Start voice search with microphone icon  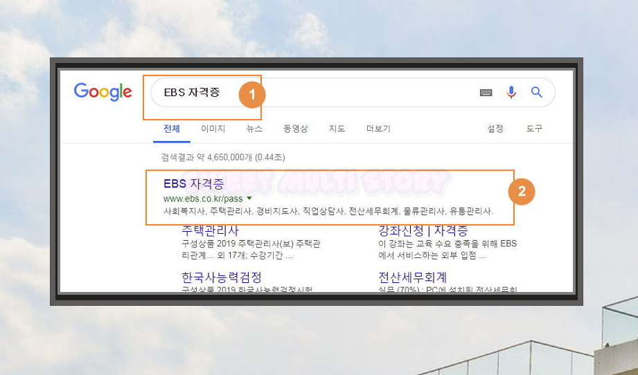[511, 92]
